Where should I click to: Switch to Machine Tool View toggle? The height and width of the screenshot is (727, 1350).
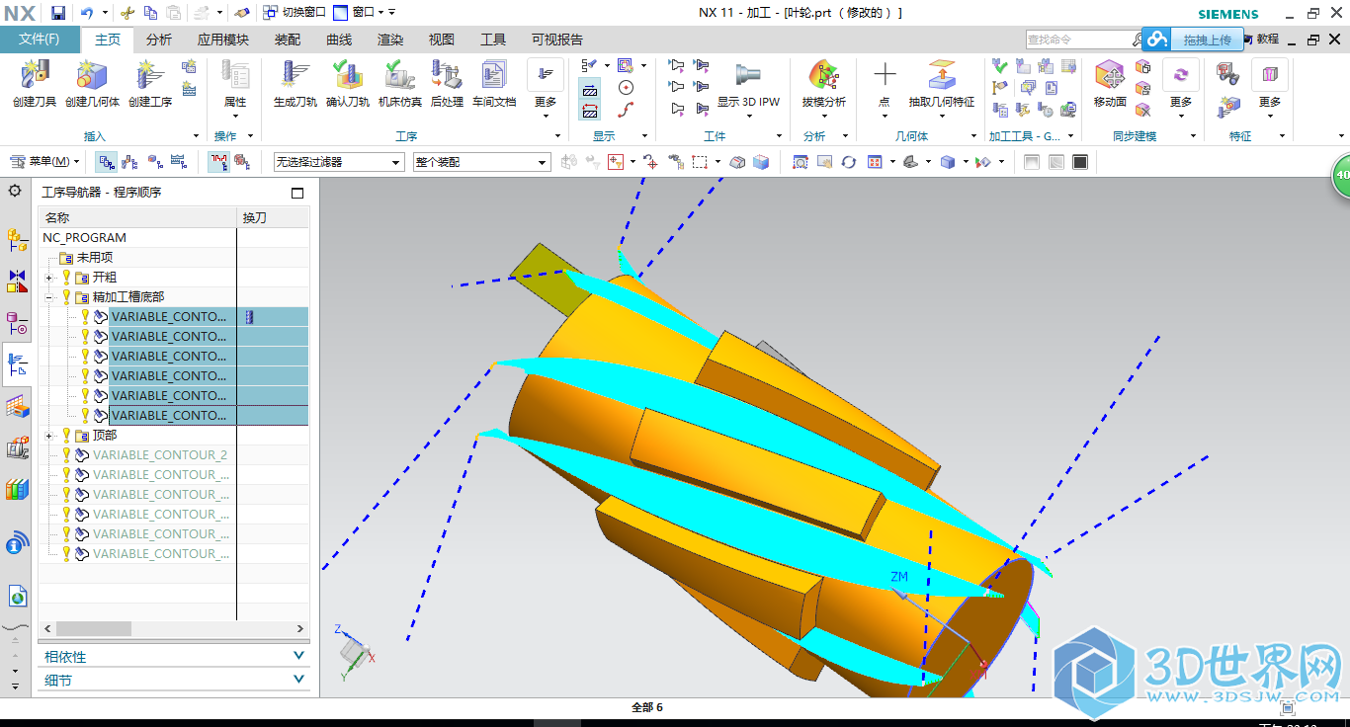coord(129,162)
